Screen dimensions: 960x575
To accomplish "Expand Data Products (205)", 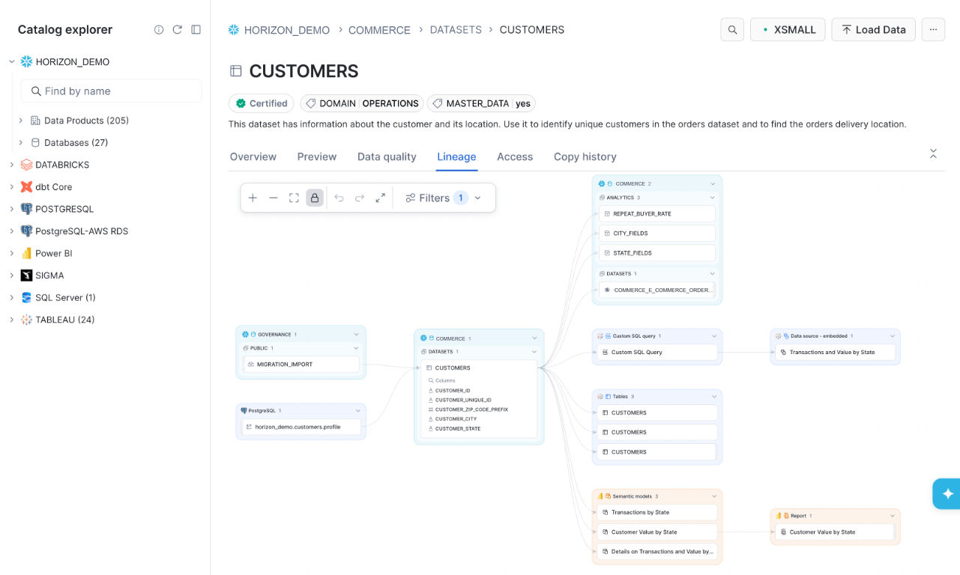I will [x=21, y=121].
